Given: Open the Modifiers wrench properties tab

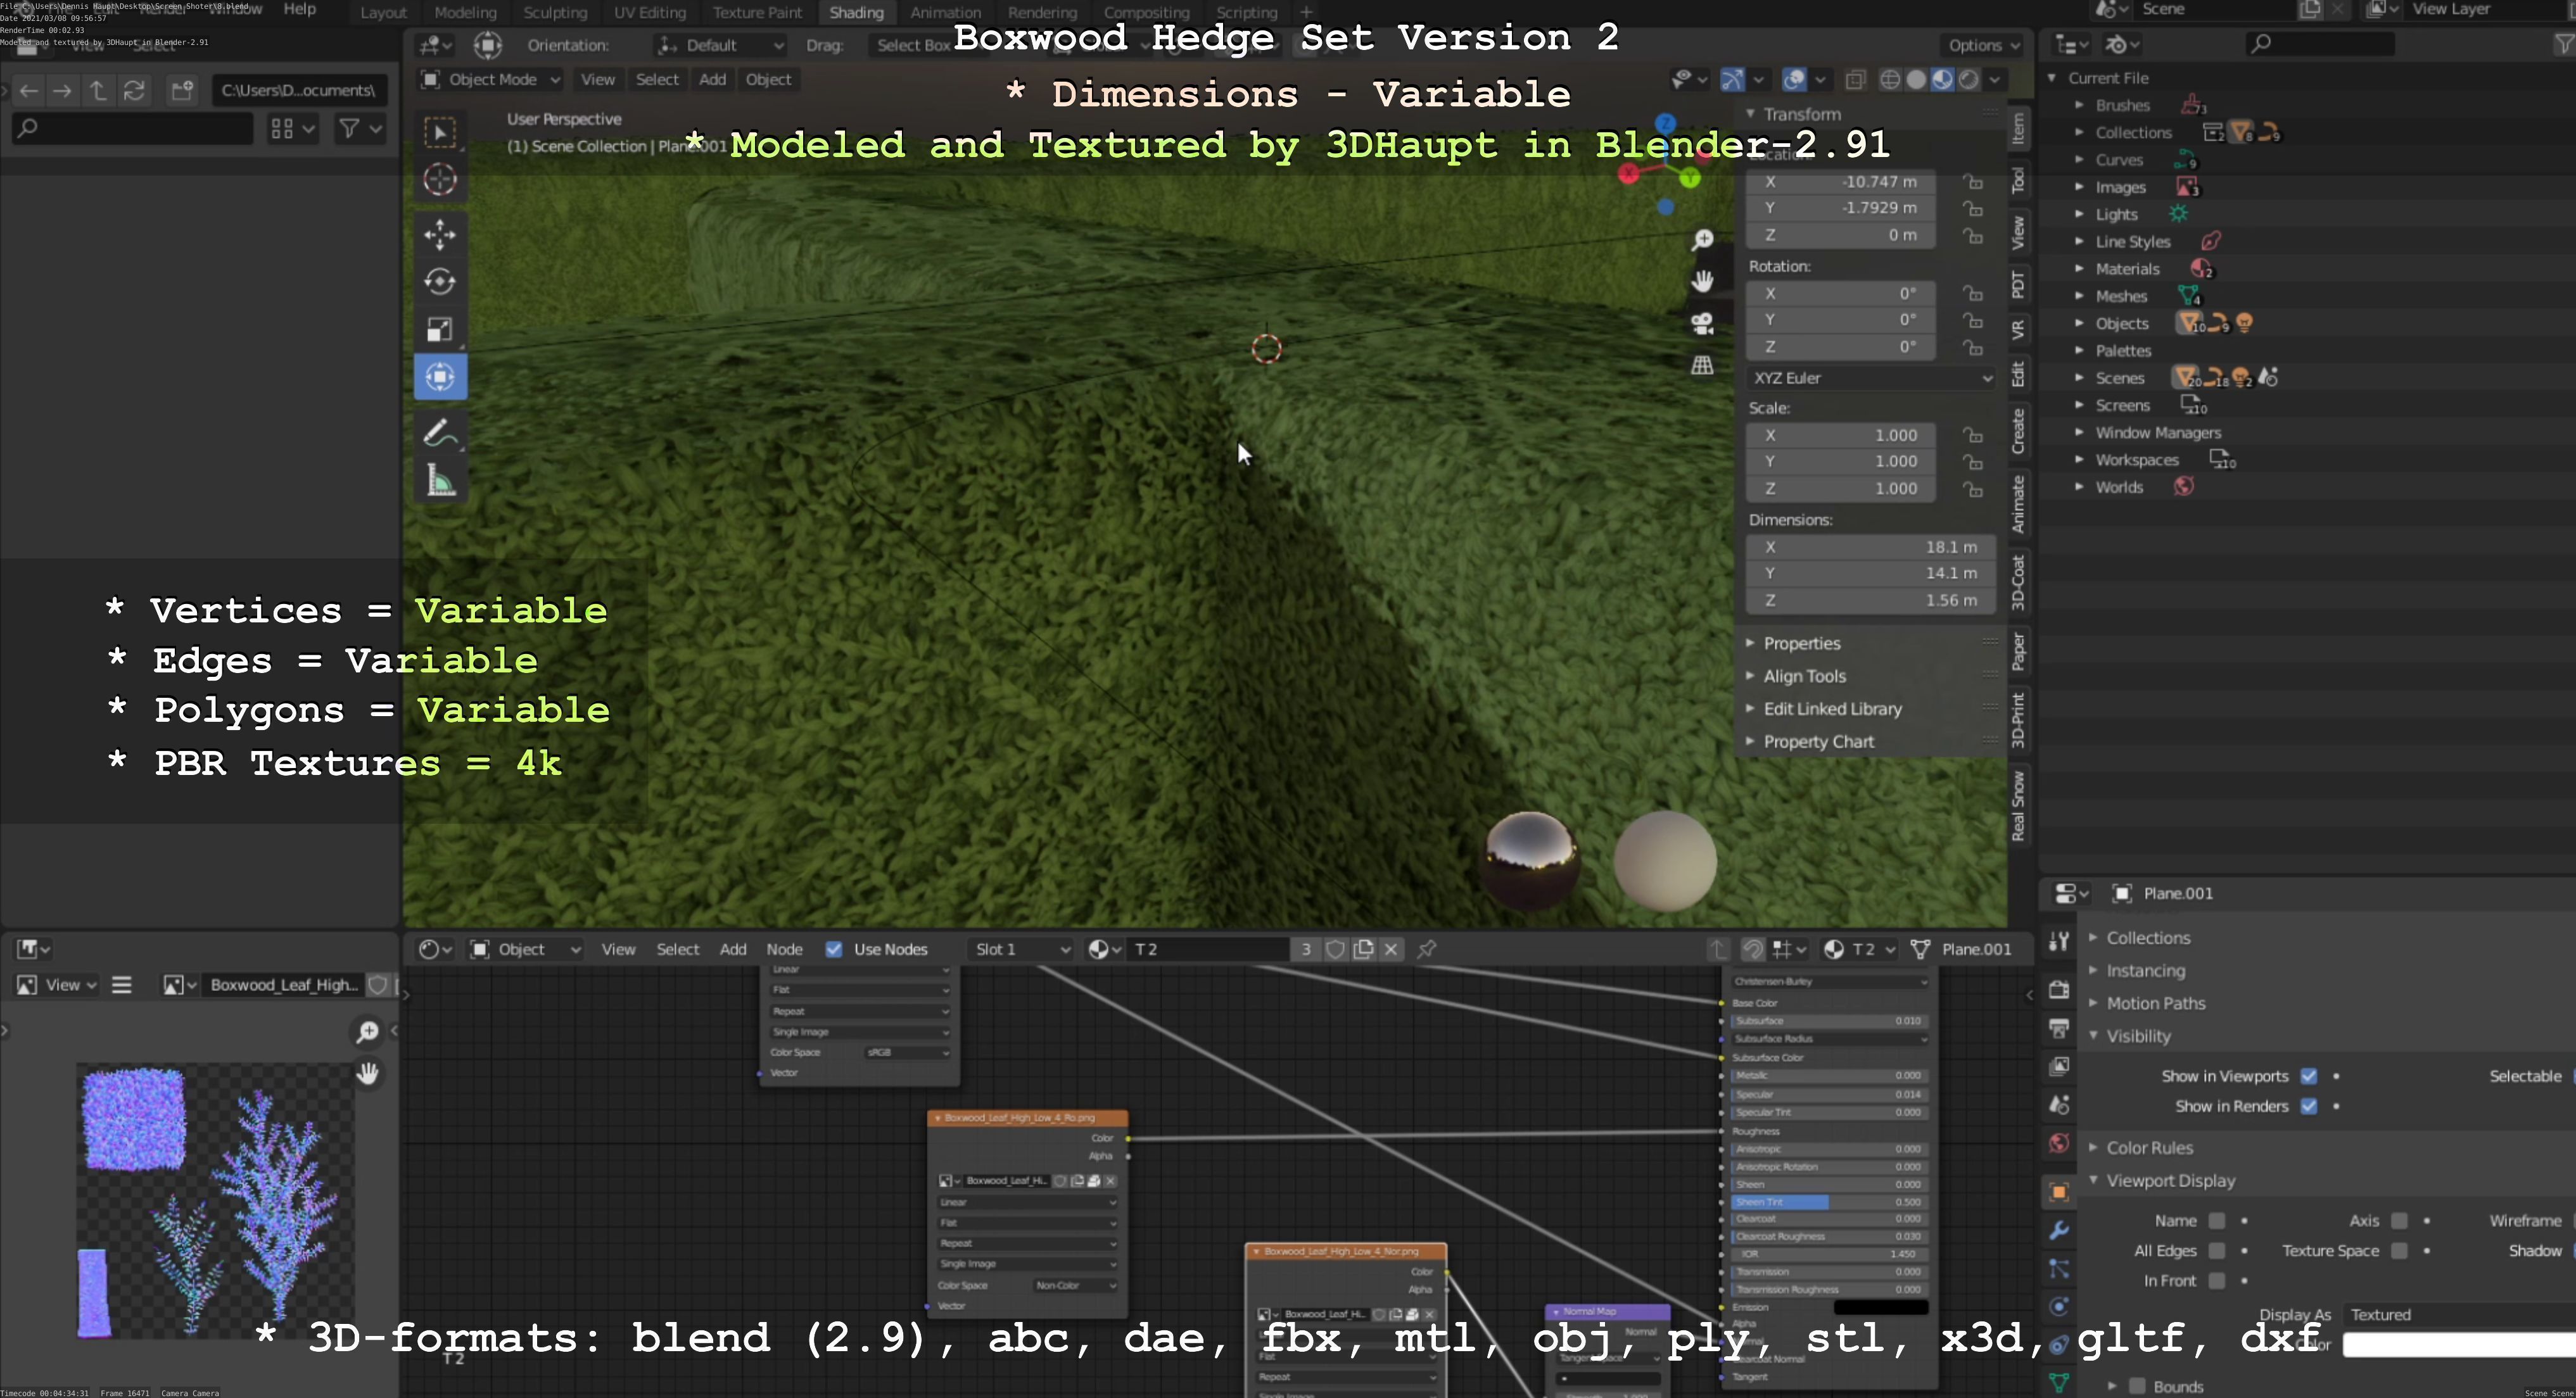Looking at the screenshot, I should coord(2059,1230).
